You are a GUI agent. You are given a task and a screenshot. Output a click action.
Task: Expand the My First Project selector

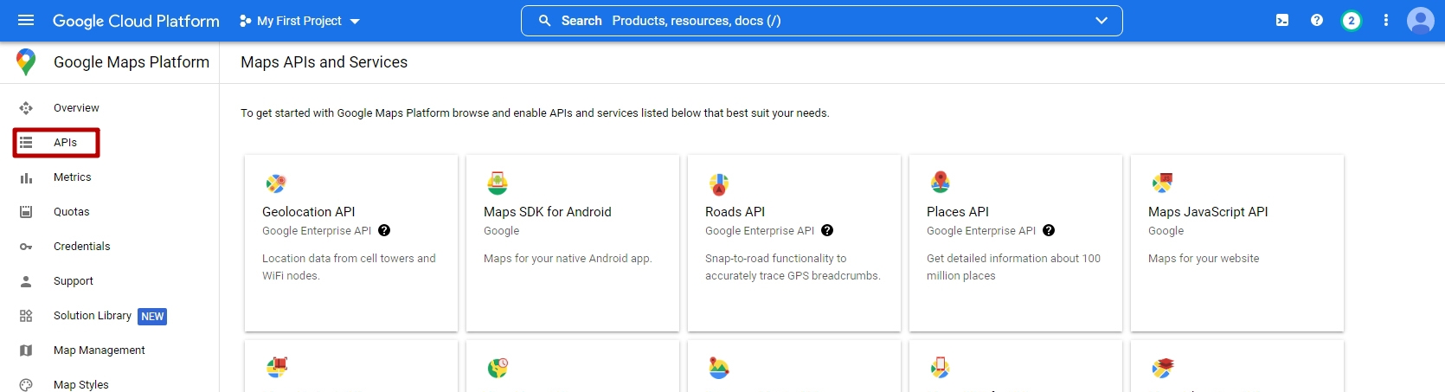coord(299,21)
